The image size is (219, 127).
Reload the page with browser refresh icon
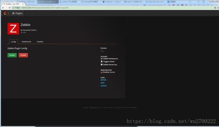click(10, 8)
